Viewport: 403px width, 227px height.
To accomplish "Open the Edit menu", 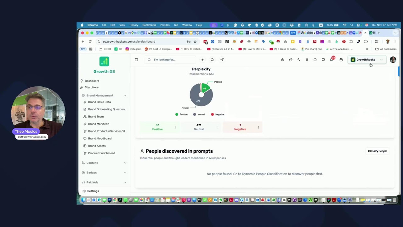I will [x=113, y=25].
